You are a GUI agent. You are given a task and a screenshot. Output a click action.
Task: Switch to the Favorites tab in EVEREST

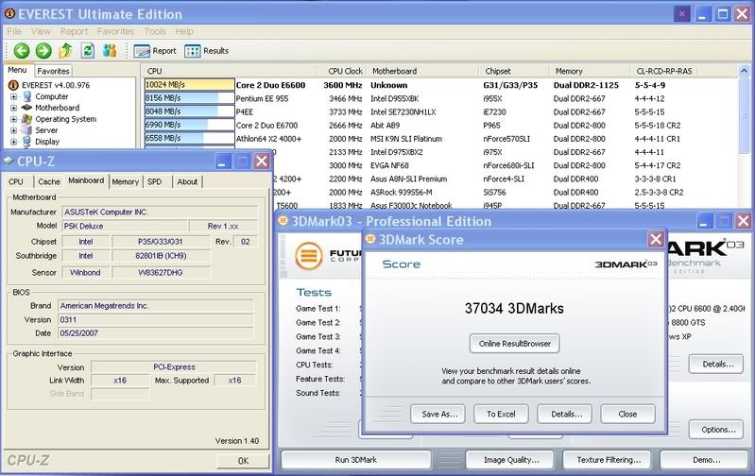pos(54,71)
